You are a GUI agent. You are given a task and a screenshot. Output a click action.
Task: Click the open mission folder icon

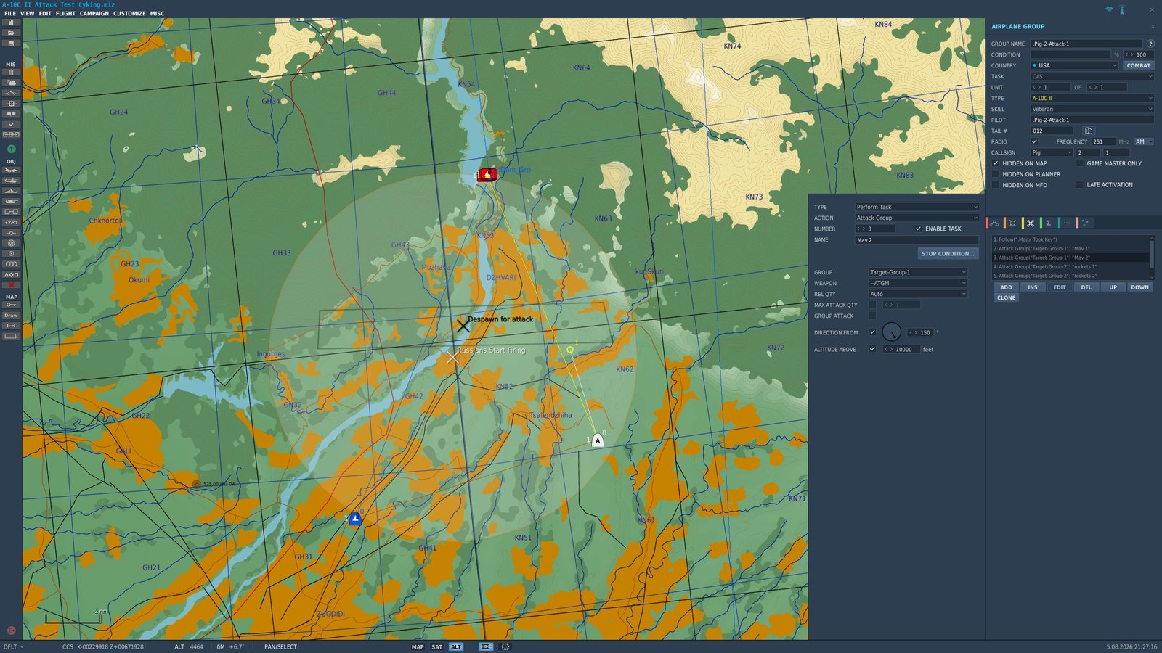click(x=11, y=33)
